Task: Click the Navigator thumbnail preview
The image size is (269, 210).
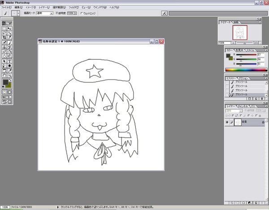Action: pyautogui.click(x=240, y=32)
